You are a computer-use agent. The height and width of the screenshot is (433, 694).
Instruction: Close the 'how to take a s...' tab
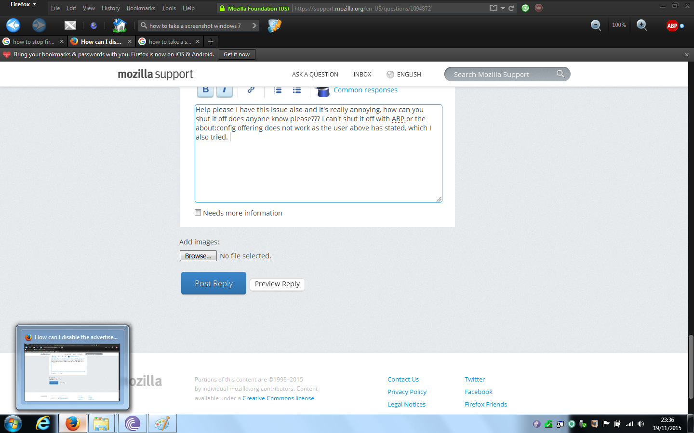pos(198,41)
